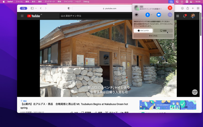Click the blurred caller avatar in the panel

136,8
